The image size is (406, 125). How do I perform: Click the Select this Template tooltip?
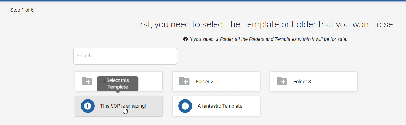(118, 84)
